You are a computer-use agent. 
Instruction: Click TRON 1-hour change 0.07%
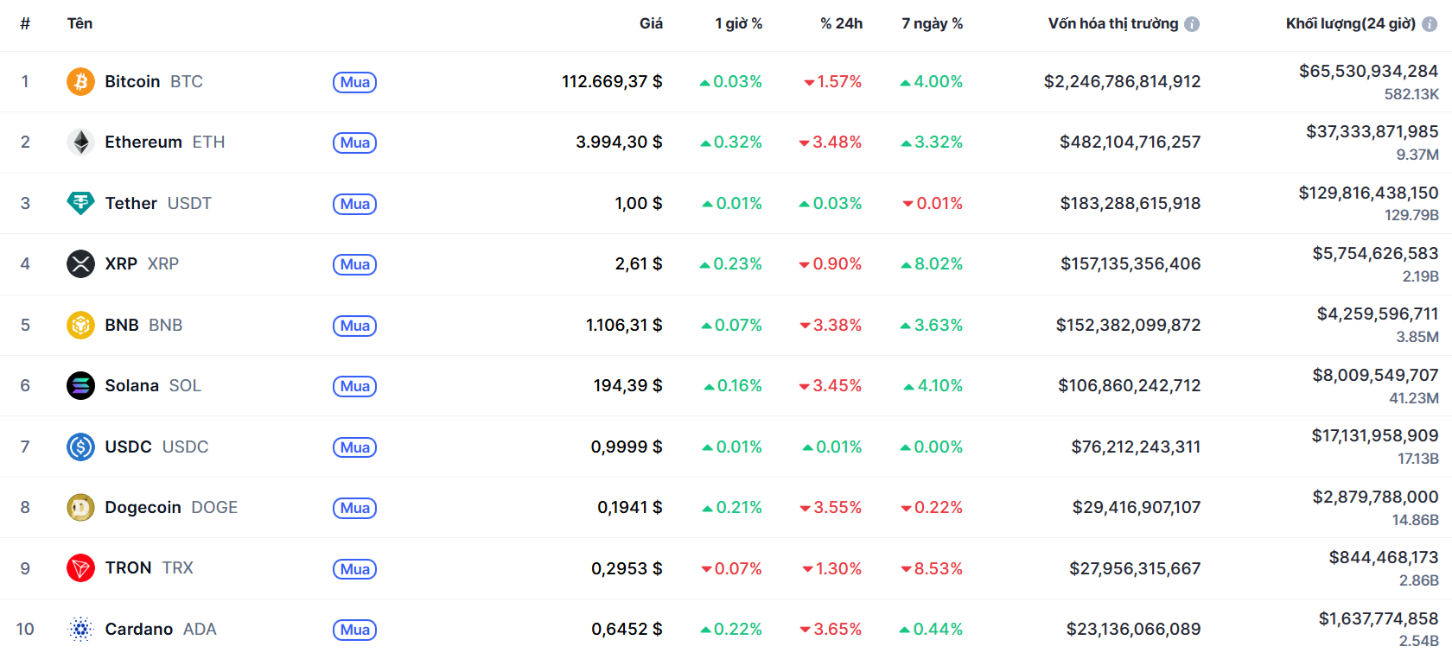[731, 568]
